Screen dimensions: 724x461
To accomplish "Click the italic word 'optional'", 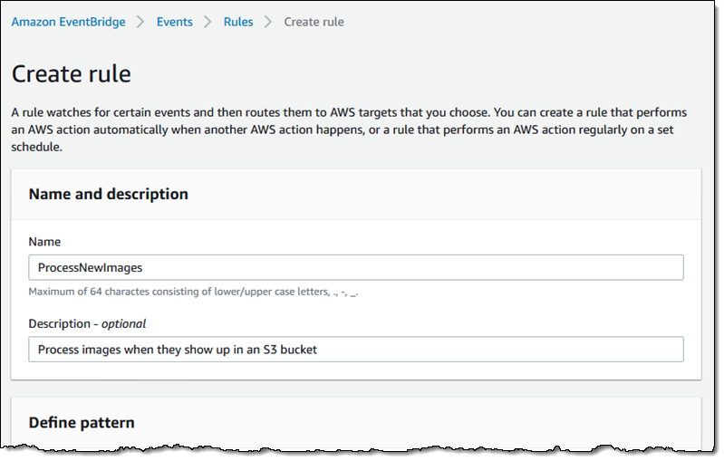I will coord(122,323).
